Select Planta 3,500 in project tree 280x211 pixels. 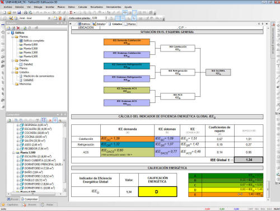(31, 53)
